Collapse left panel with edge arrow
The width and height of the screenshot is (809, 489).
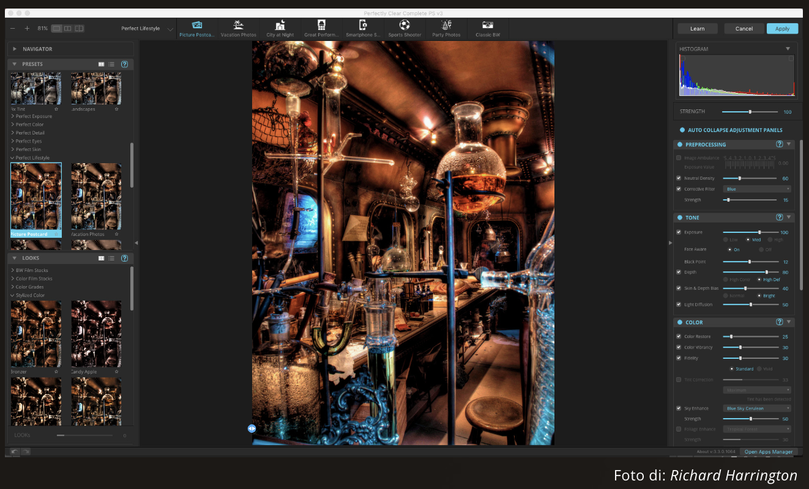point(136,243)
